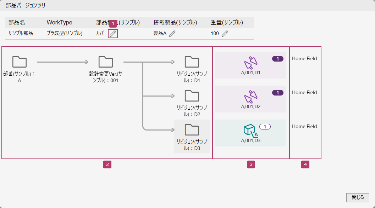The height and width of the screenshot is (208, 375).
Task: Select the purple A,001,D2 part icon
Action: (x=251, y=97)
